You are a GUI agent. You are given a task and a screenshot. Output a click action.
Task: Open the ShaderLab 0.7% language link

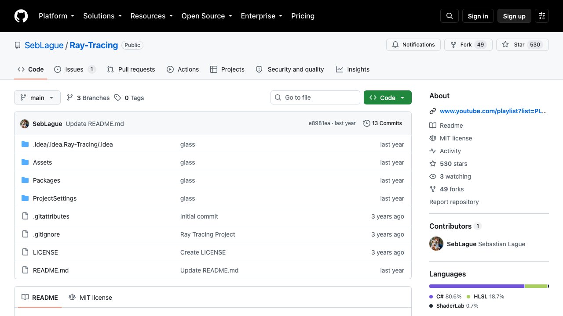tap(454, 306)
